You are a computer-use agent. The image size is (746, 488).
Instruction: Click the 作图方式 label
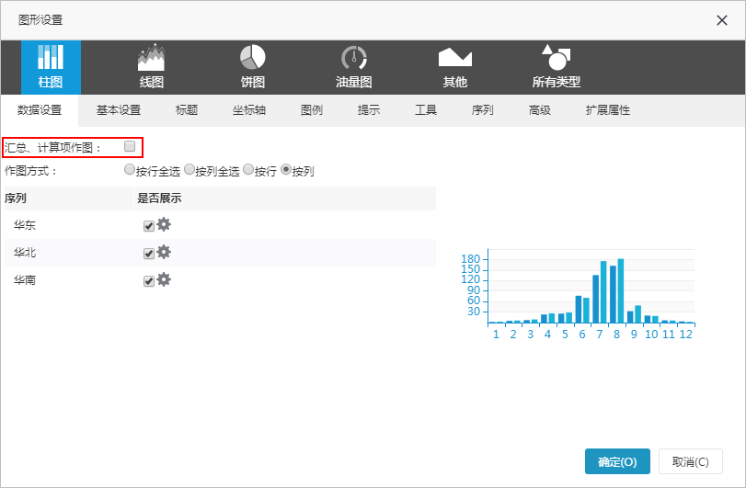click(30, 171)
